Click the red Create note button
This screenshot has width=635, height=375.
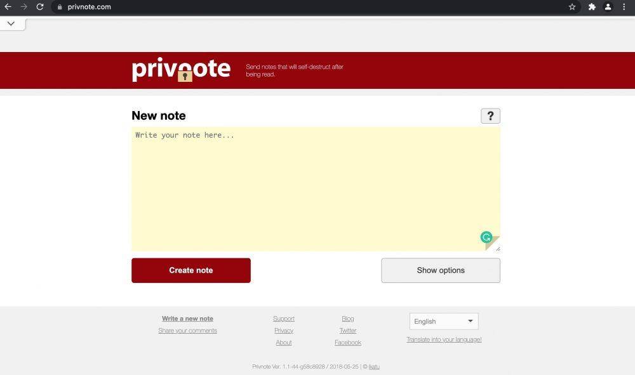tap(191, 270)
